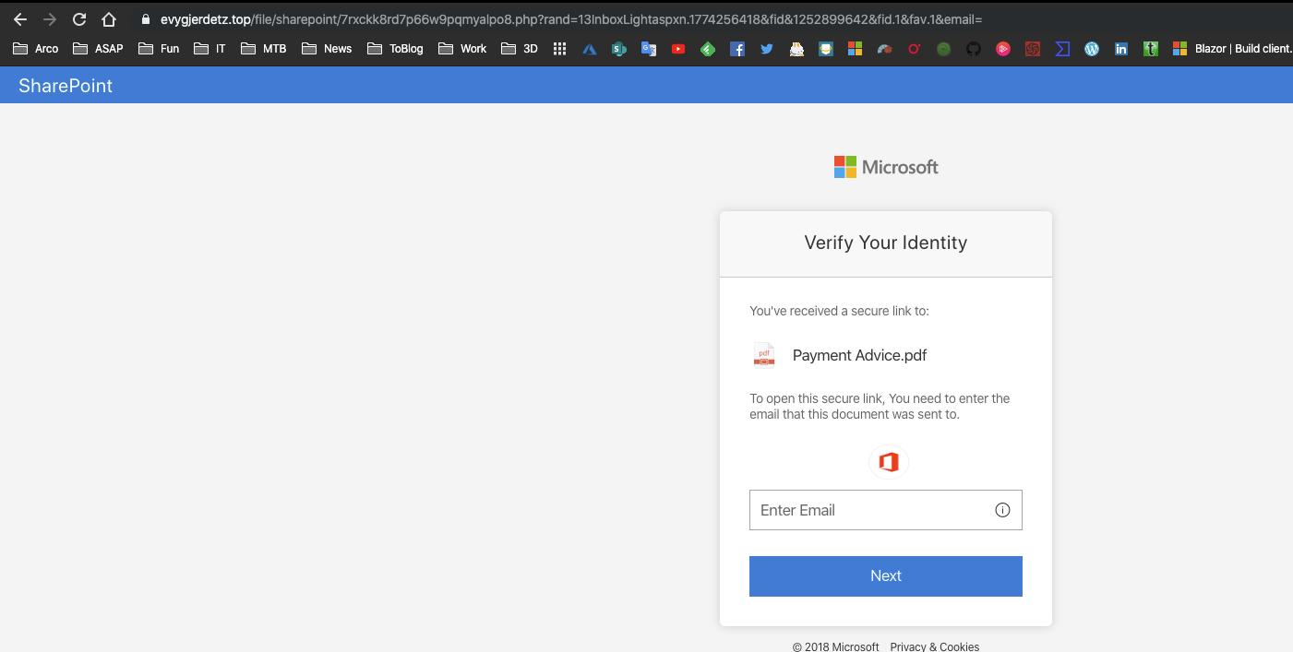Open the Azure bookmark icon
The width and height of the screenshot is (1293, 652).
coord(590,49)
